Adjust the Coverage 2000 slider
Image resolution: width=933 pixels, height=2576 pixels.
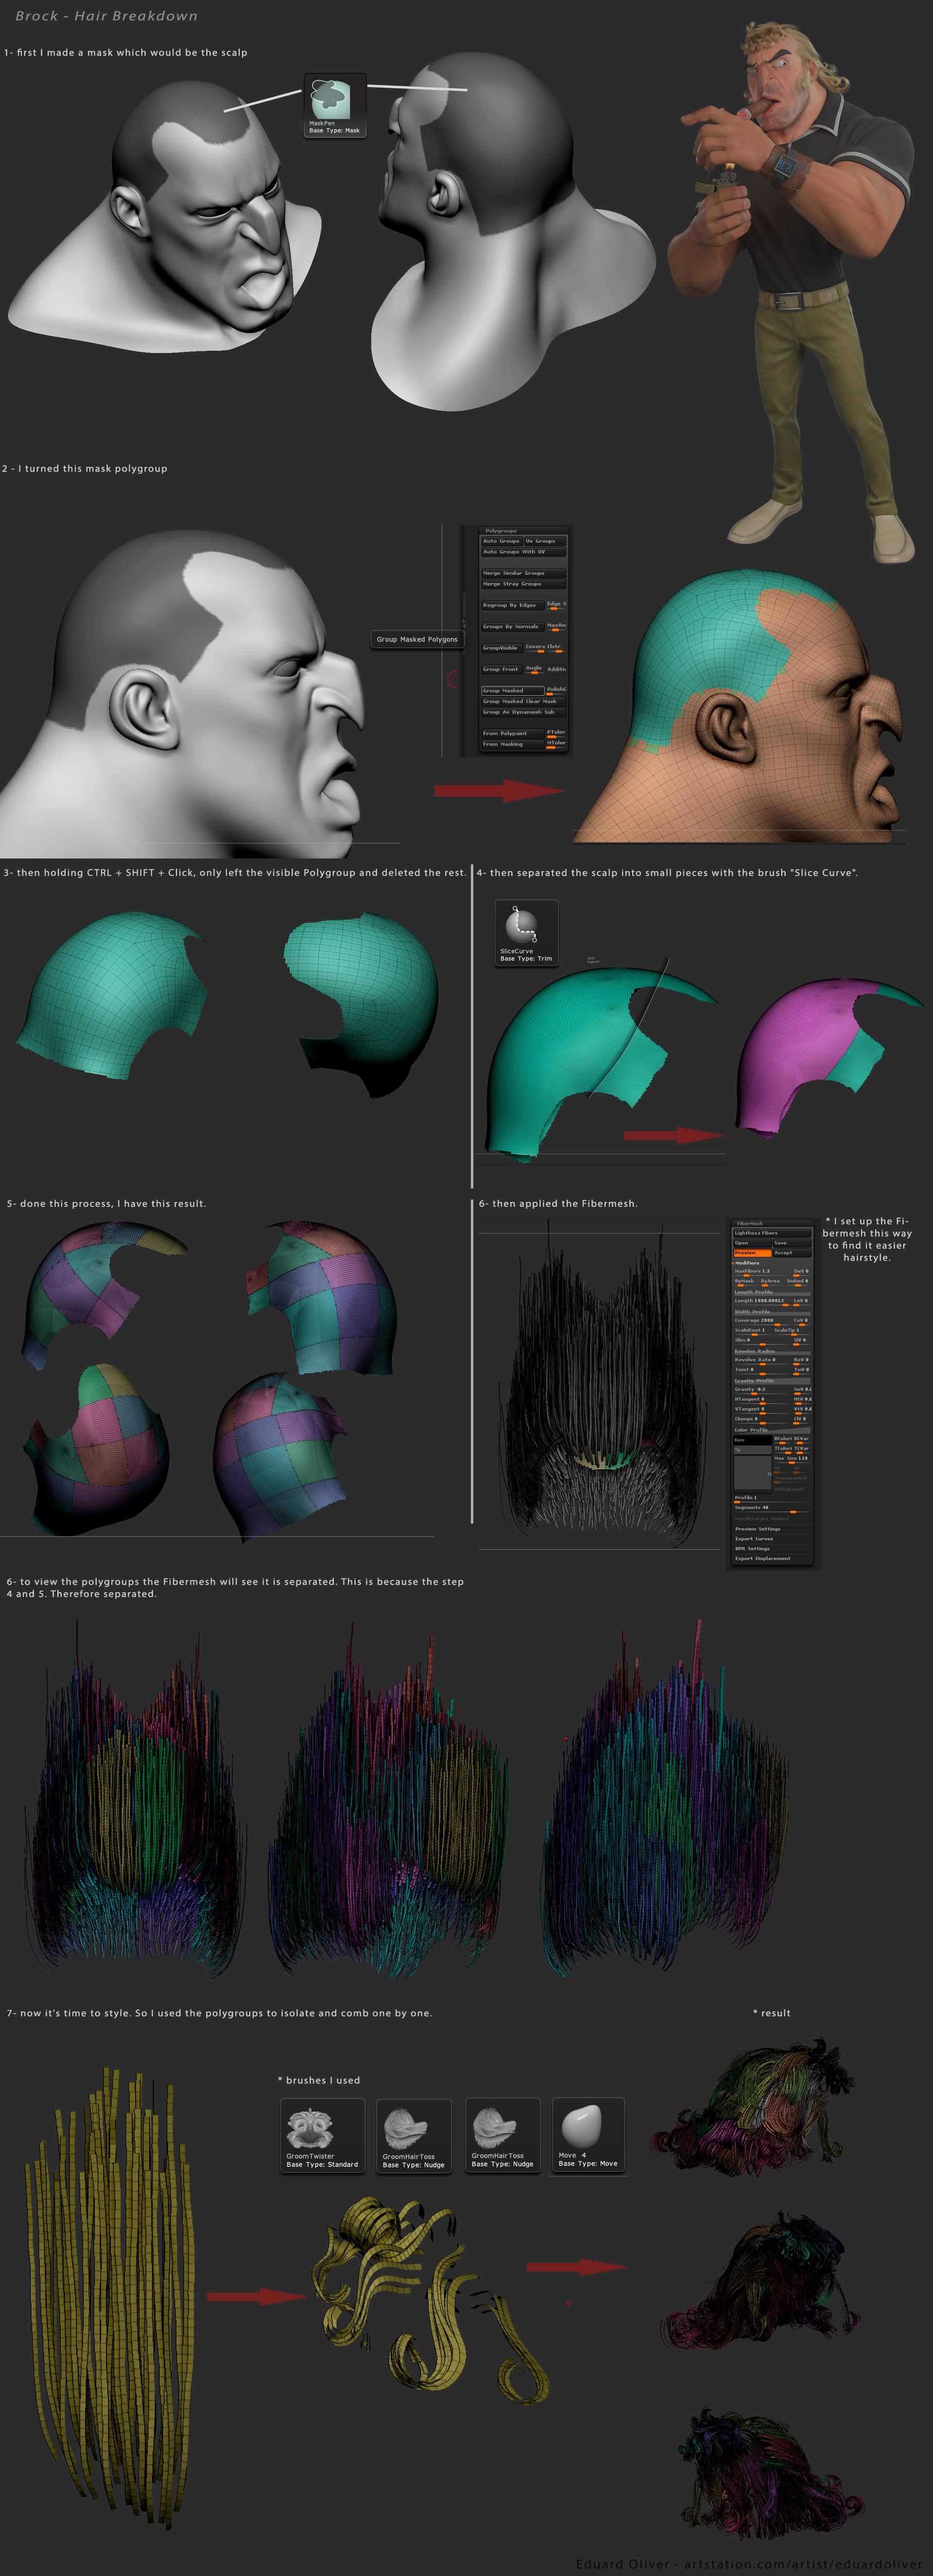(x=762, y=1322)
